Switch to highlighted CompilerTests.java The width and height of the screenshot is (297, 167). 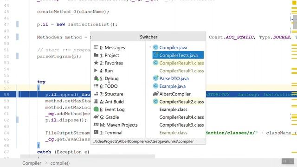coord(178,55)
